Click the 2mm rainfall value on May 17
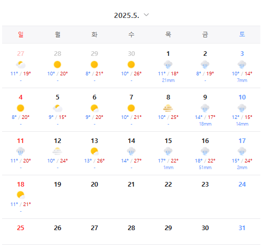The image size is (266, 245). tap(242, 168)
